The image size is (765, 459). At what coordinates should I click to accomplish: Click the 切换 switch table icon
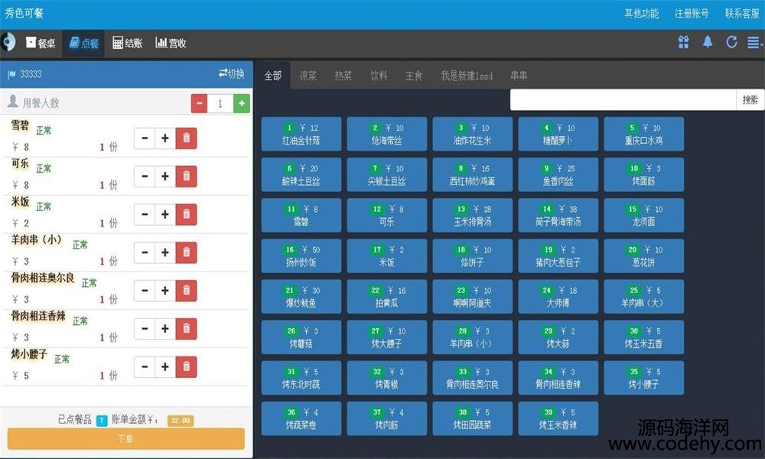click(x=231, y=74)
